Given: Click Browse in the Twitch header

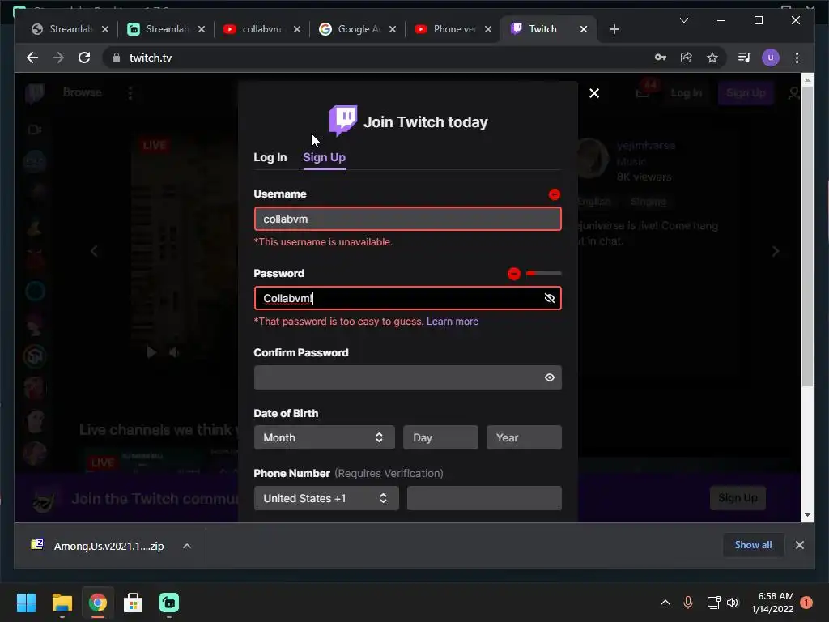Looking at the screenshot, I should click(x=82, y=92).
